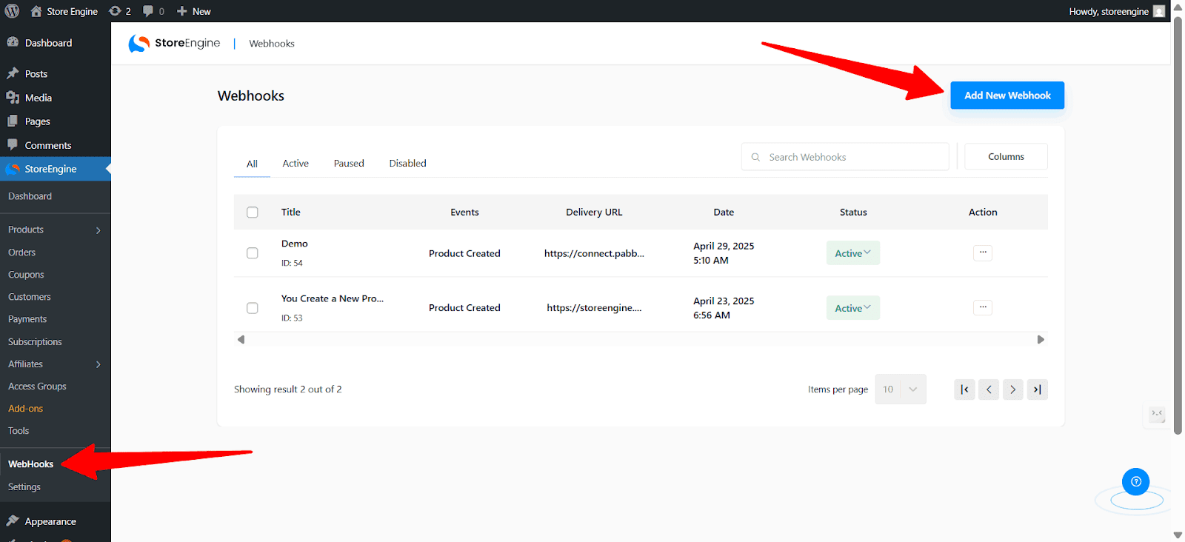Open Active status dropdown for Demo webhook
Screen dimensions: 1185x542
(x=853, y=253)
